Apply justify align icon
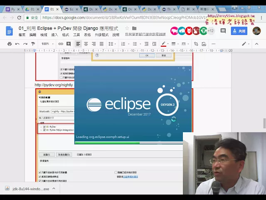The width and height of the screenshot is (266, 200). click(101, 44)
